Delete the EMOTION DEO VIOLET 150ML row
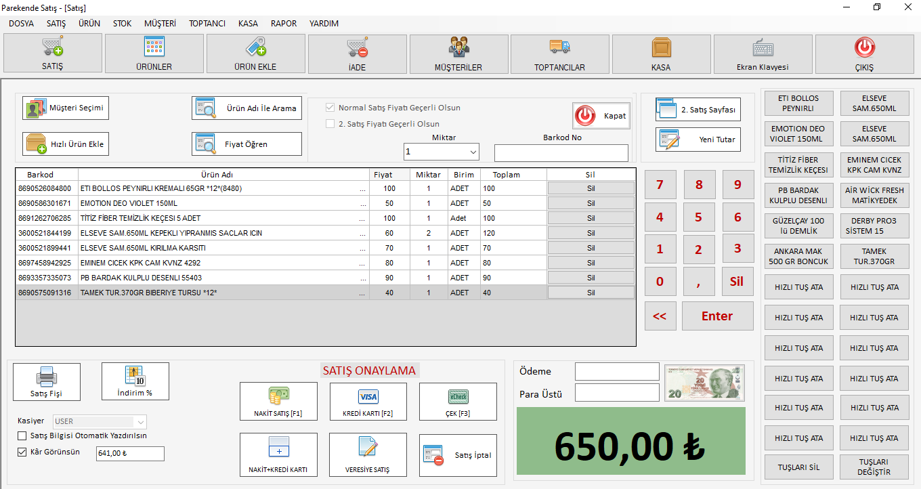Image resolution: width=921 pixels, height=489 pixels. coord(591,203)
